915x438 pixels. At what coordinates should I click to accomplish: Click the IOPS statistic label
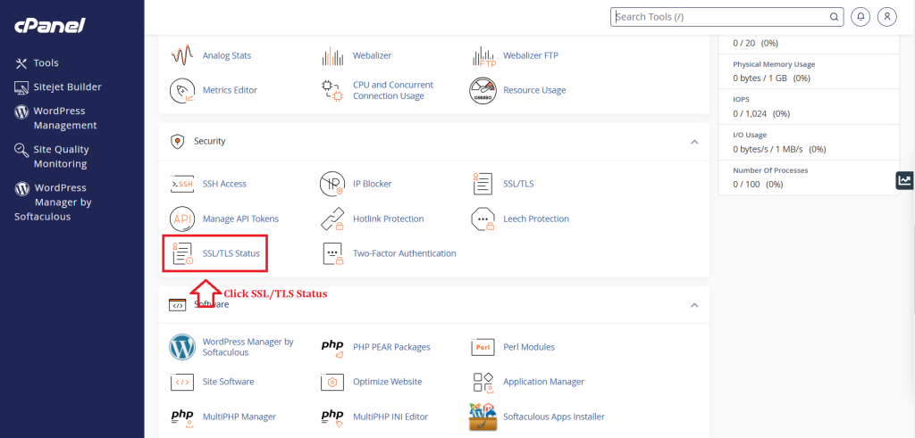pyautogui.click(x=742, y=100)
